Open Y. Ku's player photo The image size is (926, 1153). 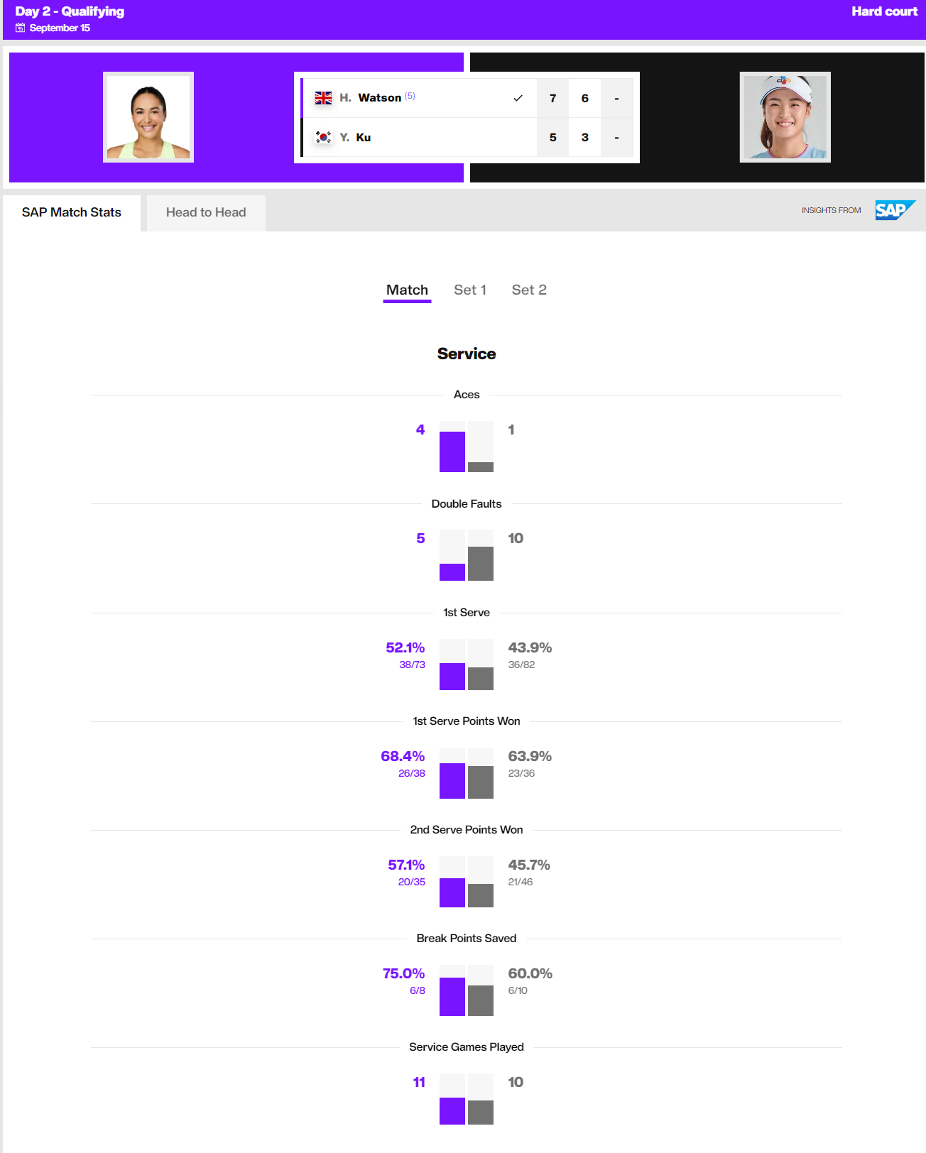pos(785,117)
